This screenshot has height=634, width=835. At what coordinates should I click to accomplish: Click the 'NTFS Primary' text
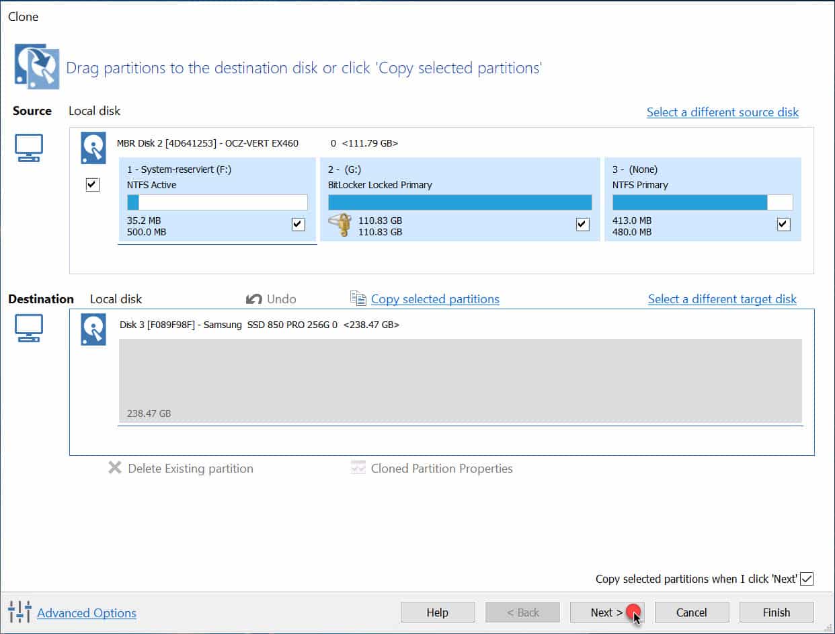click(639, 185)
